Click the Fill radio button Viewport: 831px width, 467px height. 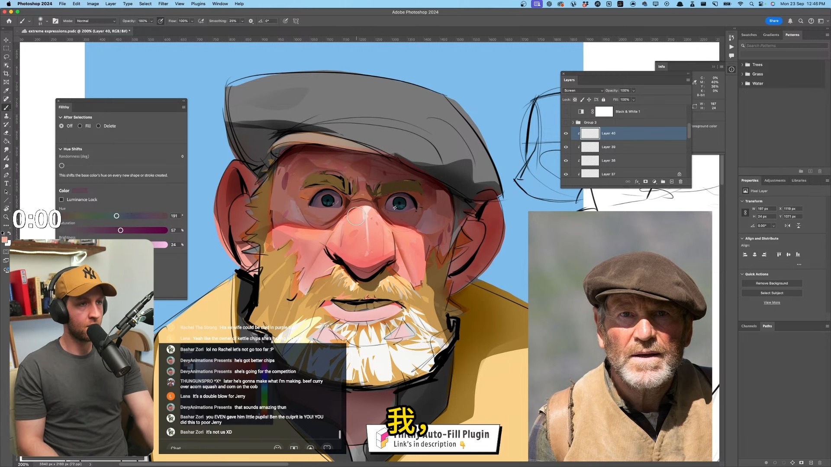coord(80,125)
